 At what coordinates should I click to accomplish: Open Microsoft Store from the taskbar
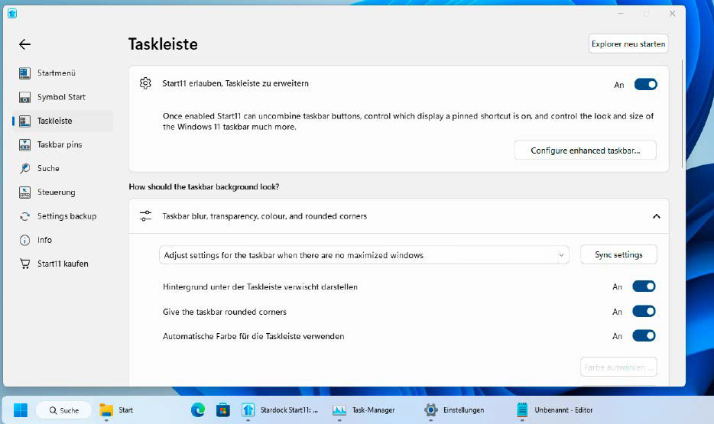(222, 410)
